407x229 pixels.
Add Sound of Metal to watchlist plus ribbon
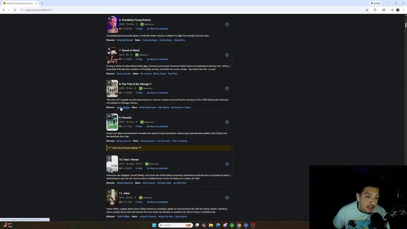coord(109,49)
